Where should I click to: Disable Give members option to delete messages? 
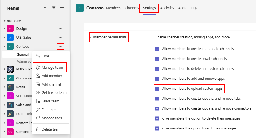(x=157, y=118)
